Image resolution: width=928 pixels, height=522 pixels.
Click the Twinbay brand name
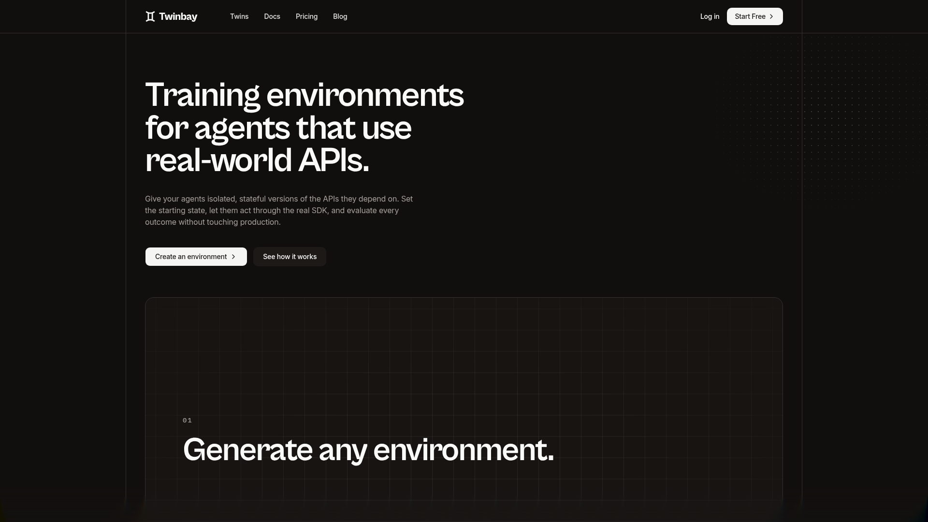[x=178, y=16]
